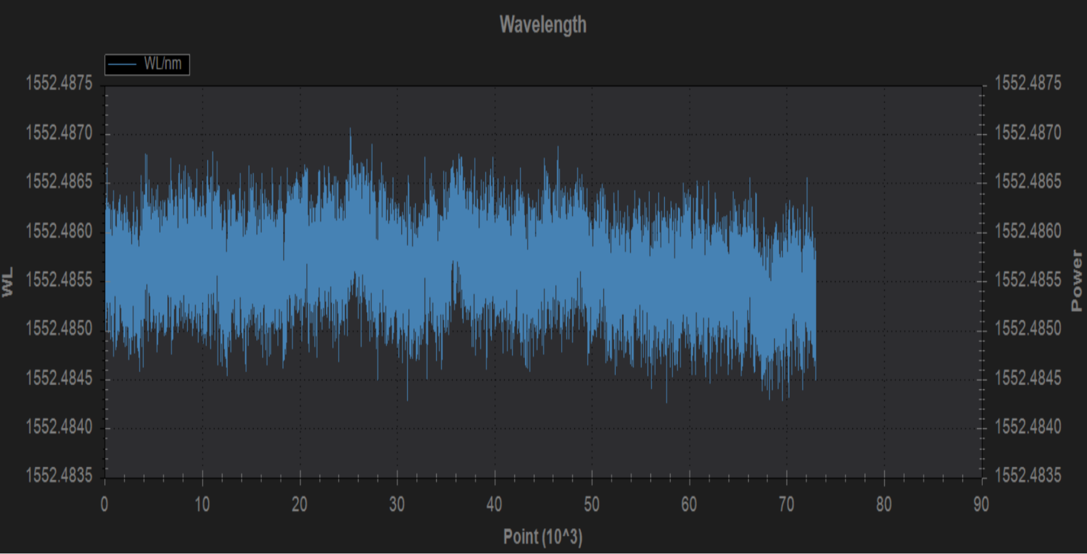This screenshot has height=554, width=1087.
Task: Click x-axis tick label 40
Action: (494, 504)
